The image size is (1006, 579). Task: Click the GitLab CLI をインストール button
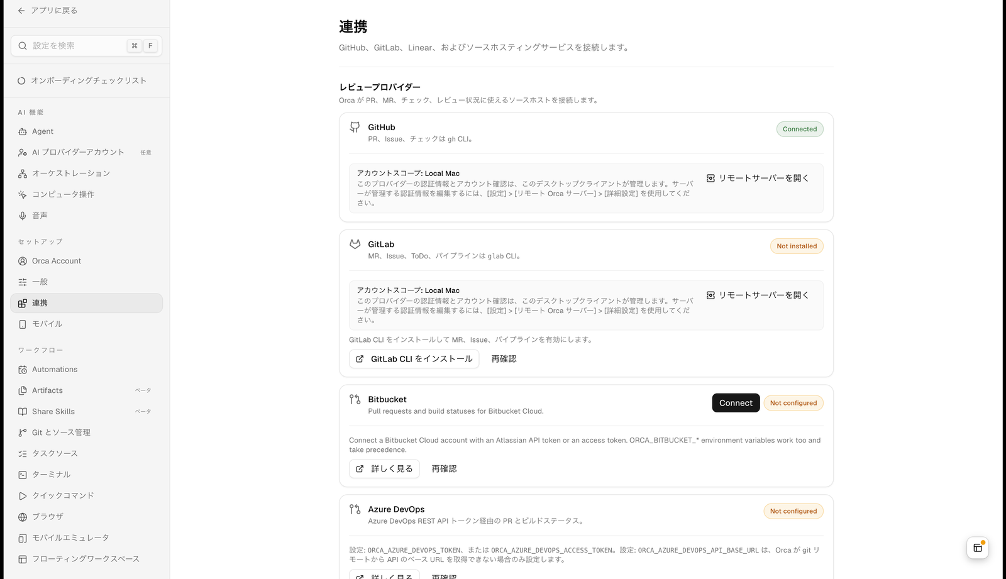[x=414, y=359]
